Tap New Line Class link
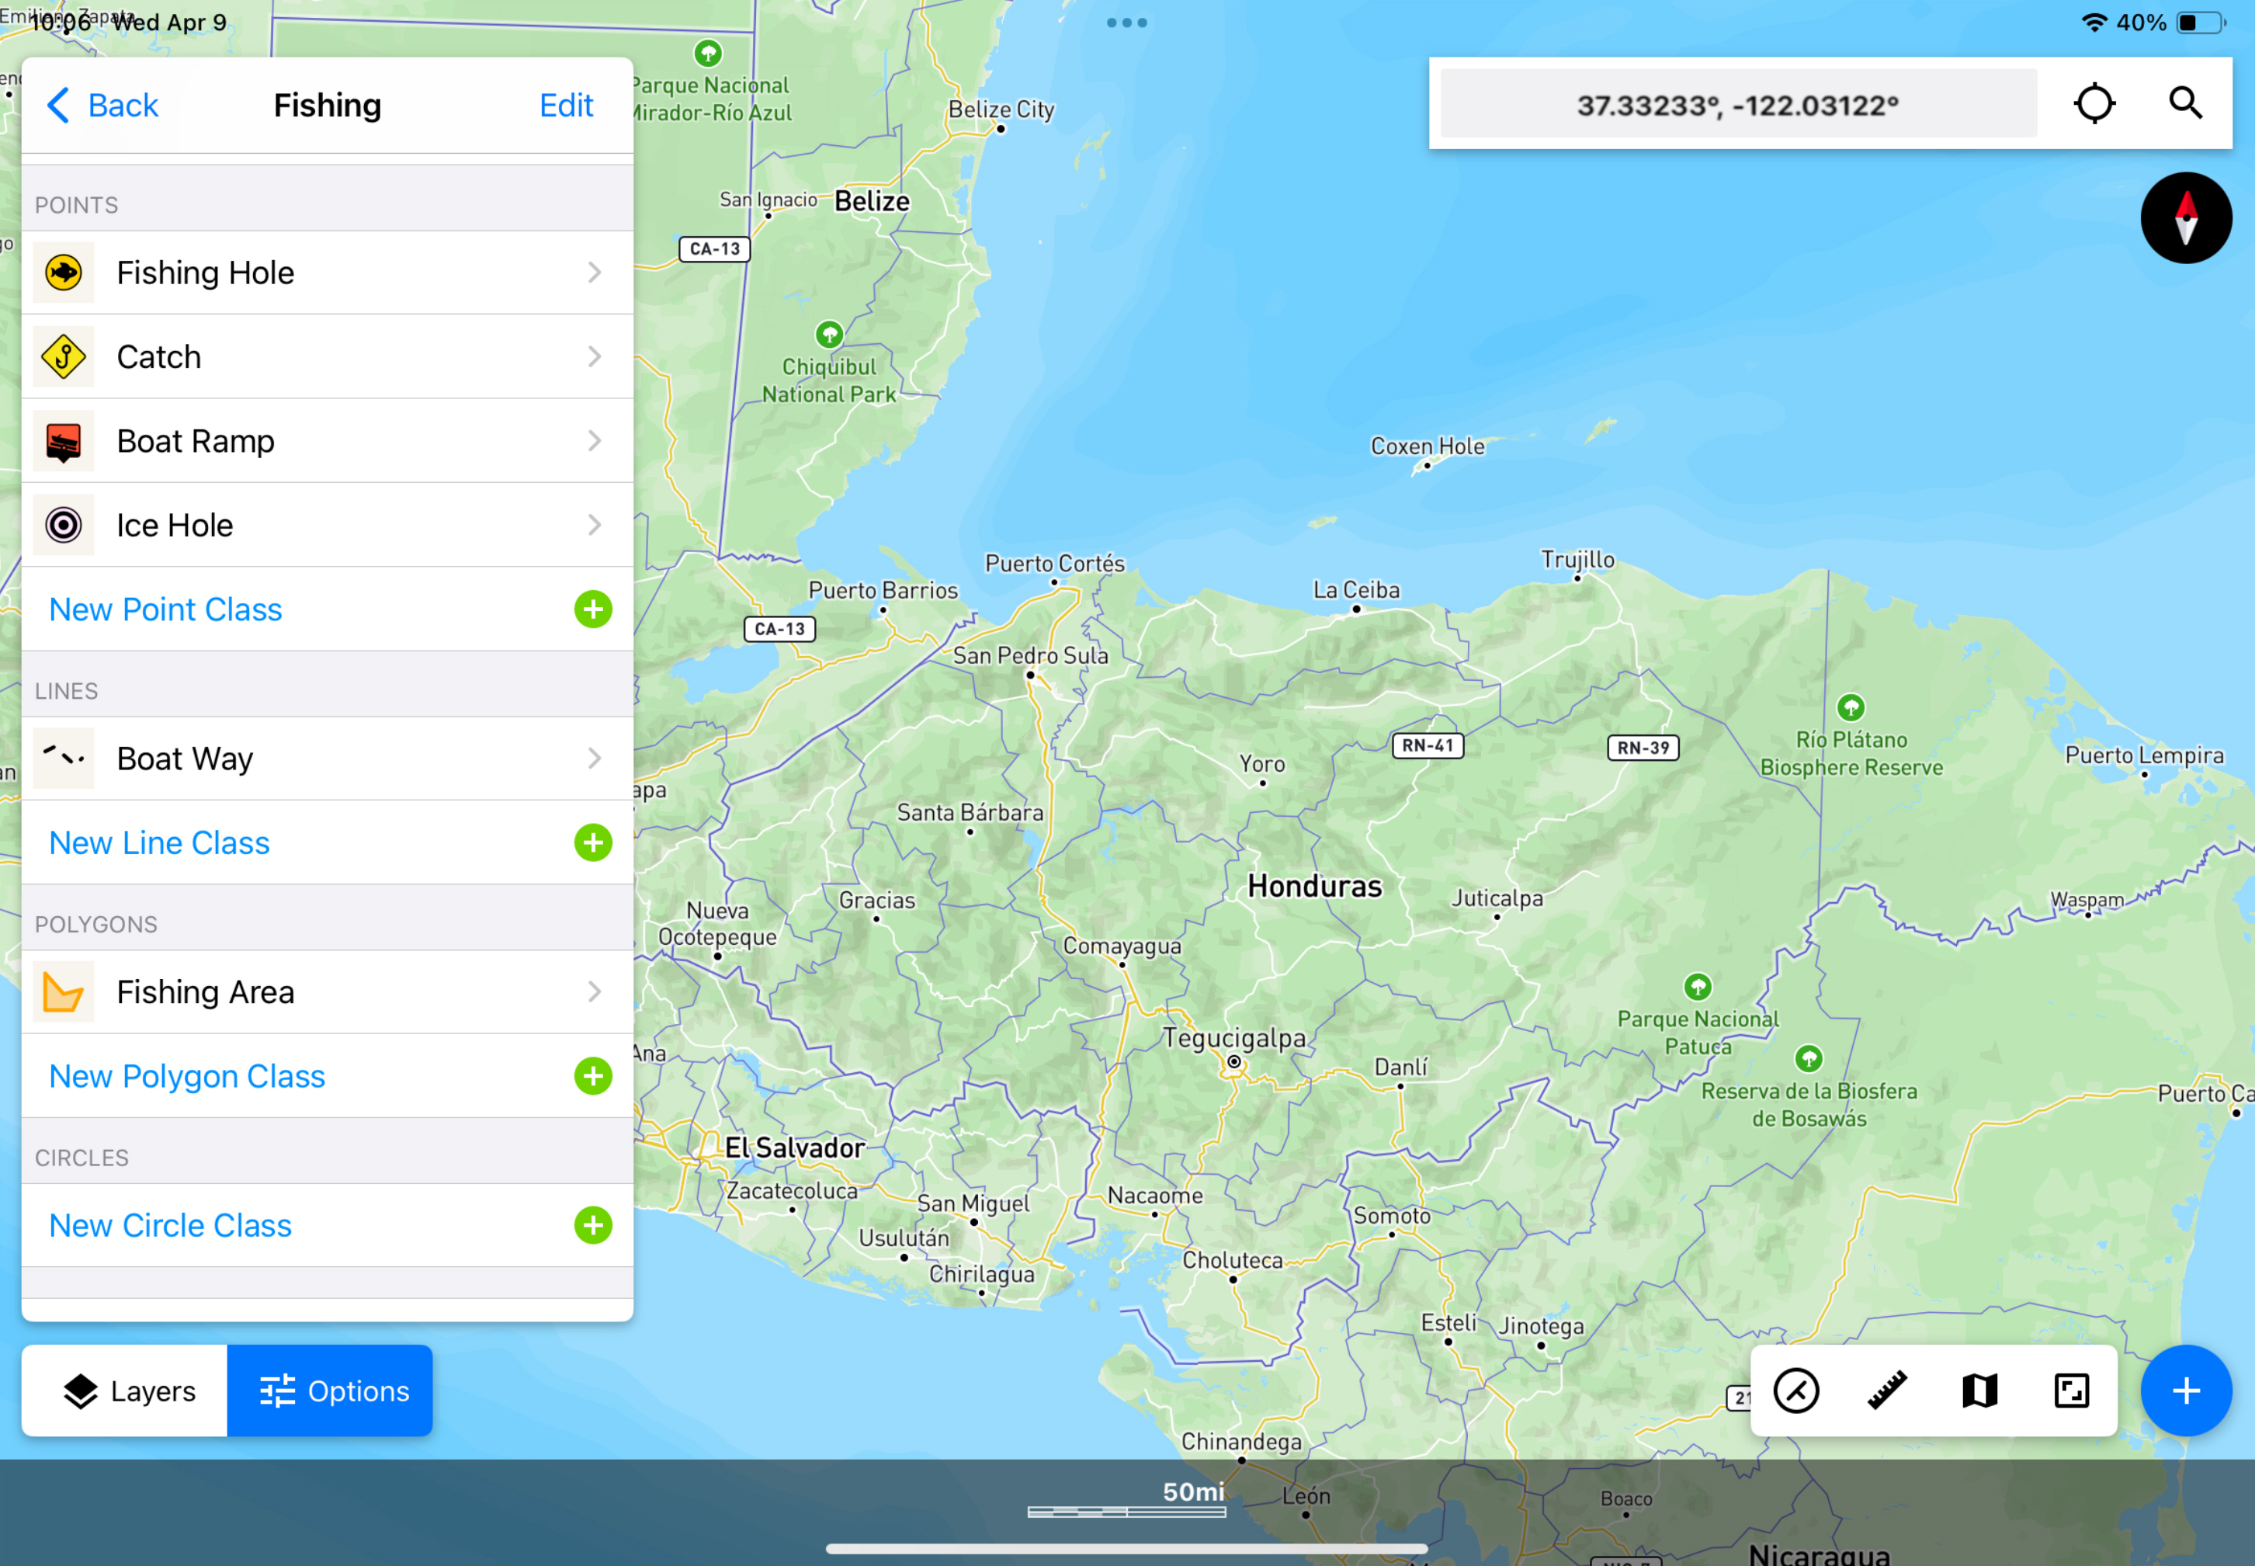2255x1566 pixels. [x=160, y=843]
